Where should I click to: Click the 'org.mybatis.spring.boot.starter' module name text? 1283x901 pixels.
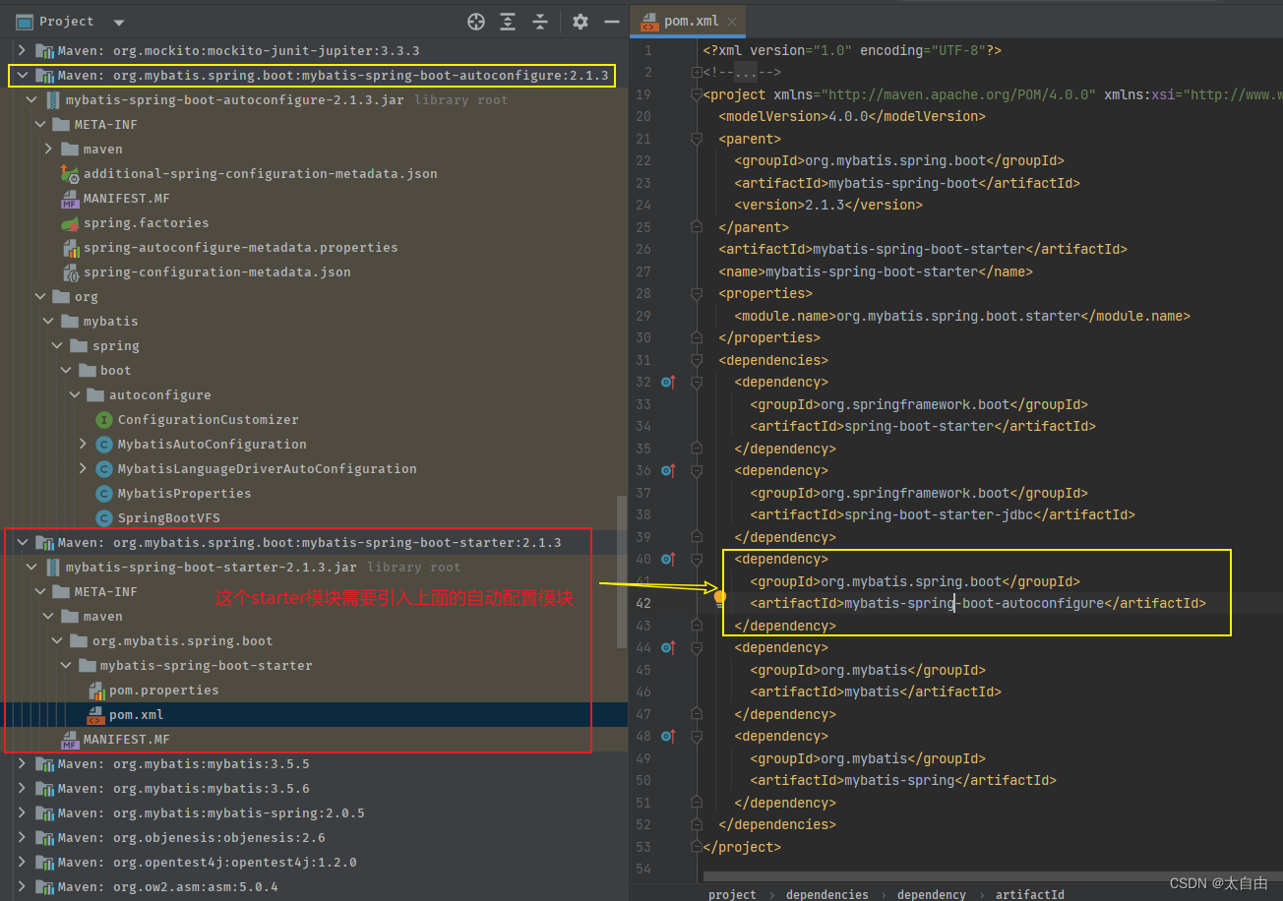click(958, 316)
